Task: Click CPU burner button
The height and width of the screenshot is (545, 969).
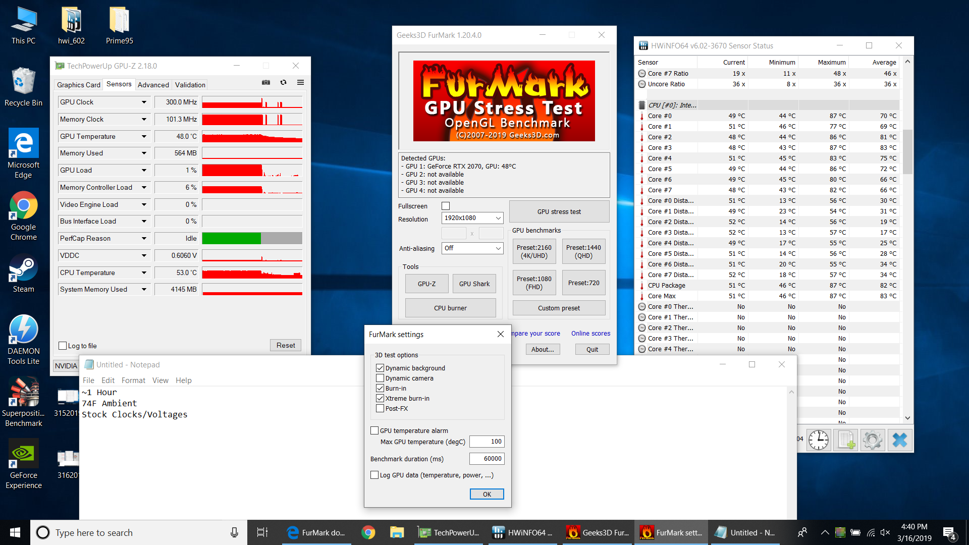Action: [x=450, y=308]
